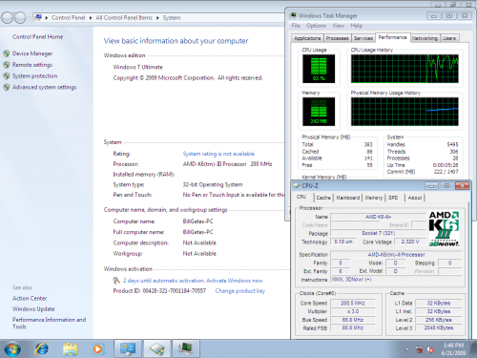The height and width of the screenshot is (358, 477).
Task: Switch to Memory tab in CPU-Z
Action: 374,198
